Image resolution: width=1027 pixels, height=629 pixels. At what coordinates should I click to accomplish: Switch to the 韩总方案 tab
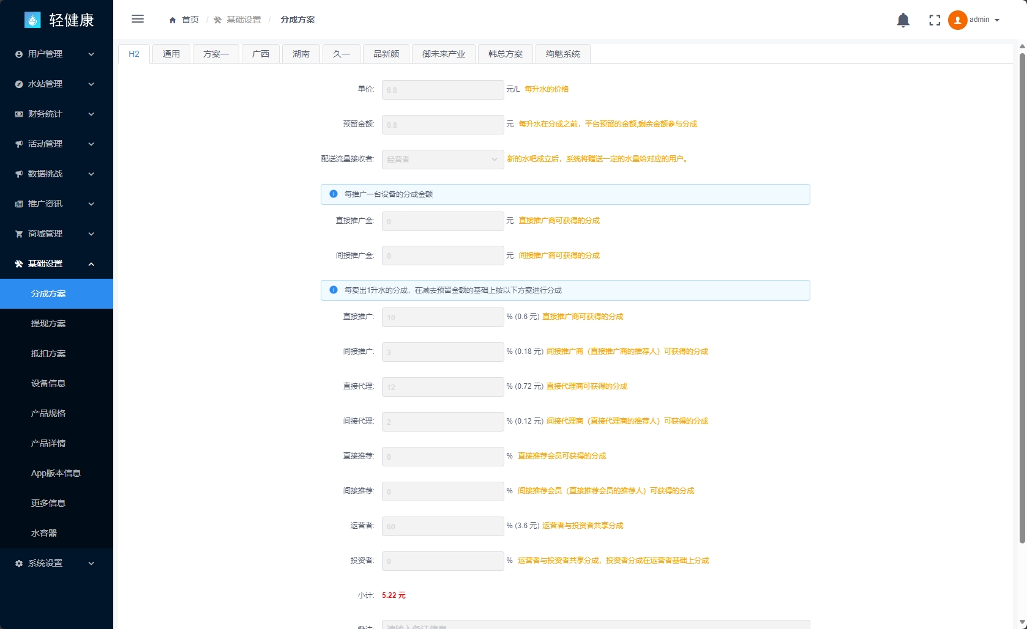pos(506,54)
